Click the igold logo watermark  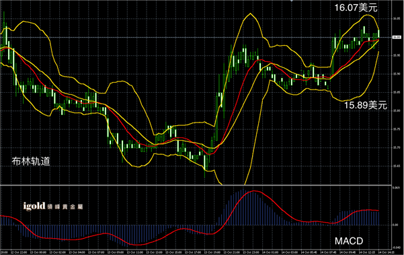(x=34, y=206)
